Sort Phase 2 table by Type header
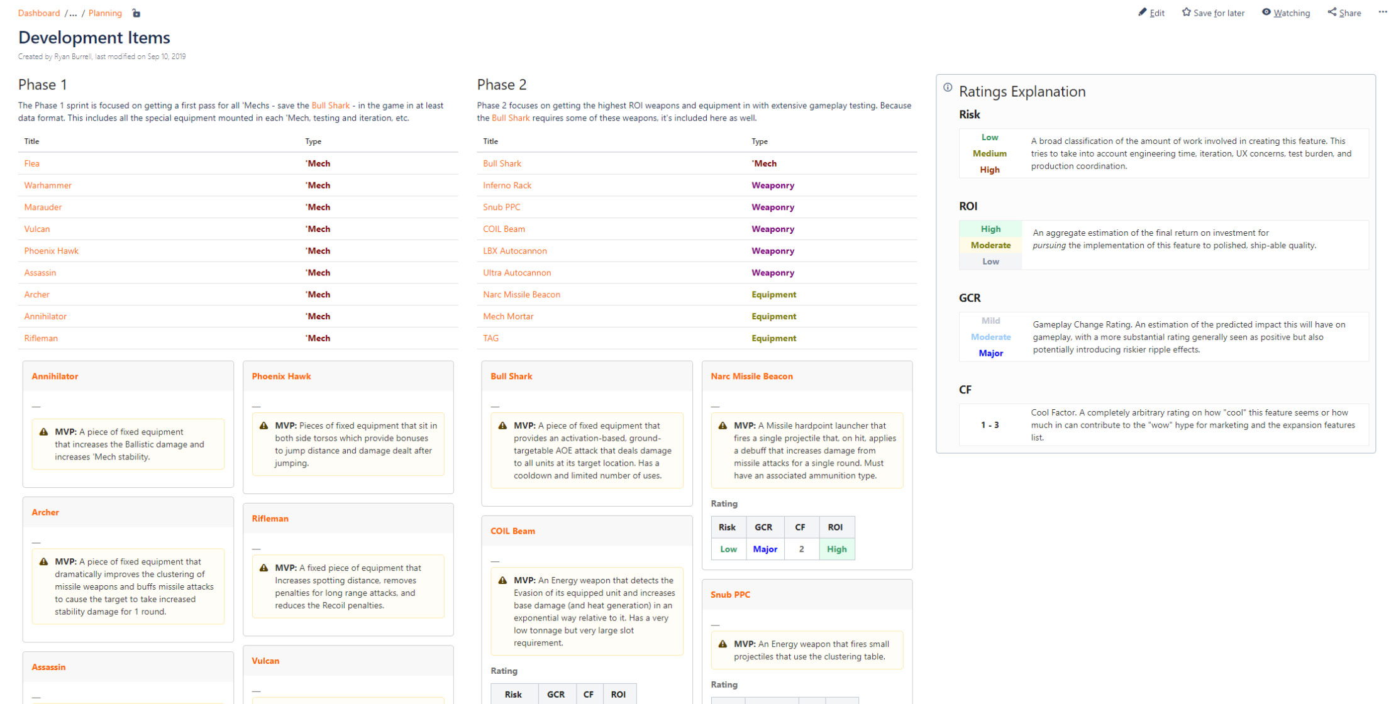 pyautogui.click(x=759, y=141)
